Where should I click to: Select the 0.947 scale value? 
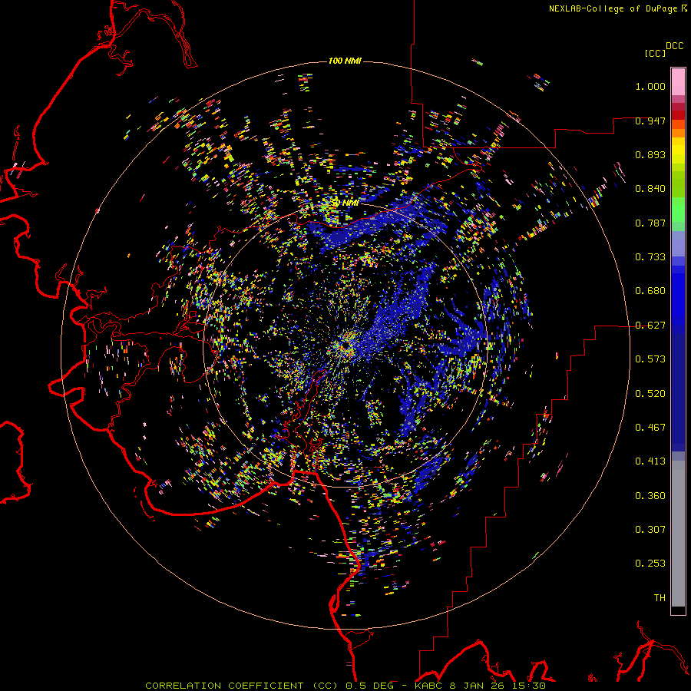[x=650, y=121]
